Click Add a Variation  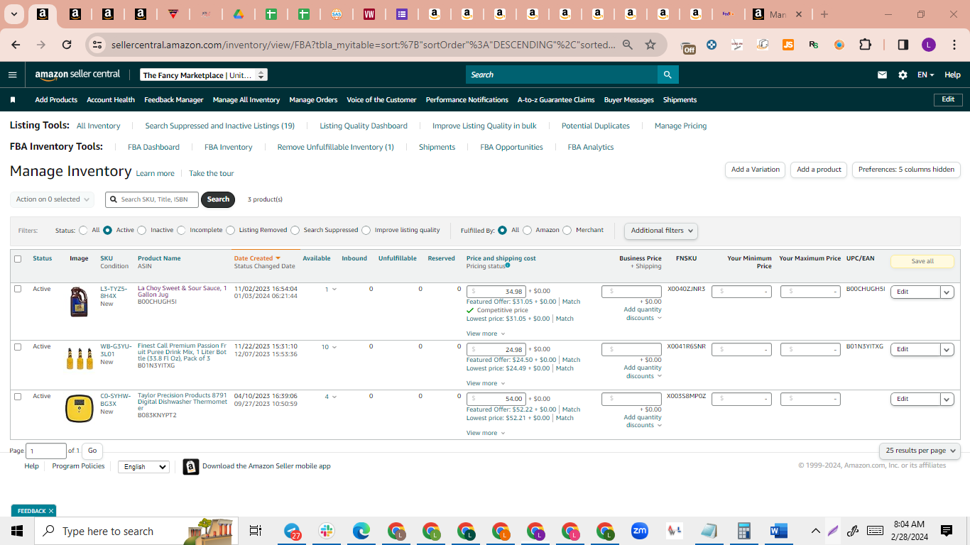tap(756, 170)
